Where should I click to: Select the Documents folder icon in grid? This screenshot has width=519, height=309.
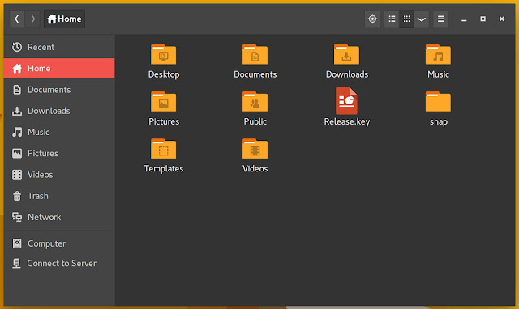(x=255, y=54)
